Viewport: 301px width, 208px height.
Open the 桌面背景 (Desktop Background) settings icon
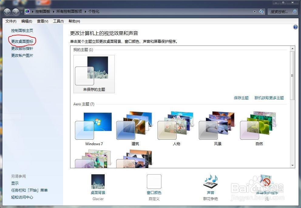pos(98,181)
